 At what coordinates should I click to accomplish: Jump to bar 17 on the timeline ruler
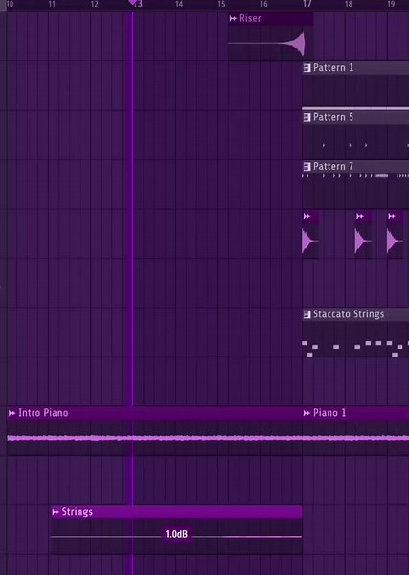pyautogui.click(x=307, y=4)
